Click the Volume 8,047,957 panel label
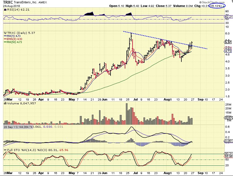 [x=21, y=103]
